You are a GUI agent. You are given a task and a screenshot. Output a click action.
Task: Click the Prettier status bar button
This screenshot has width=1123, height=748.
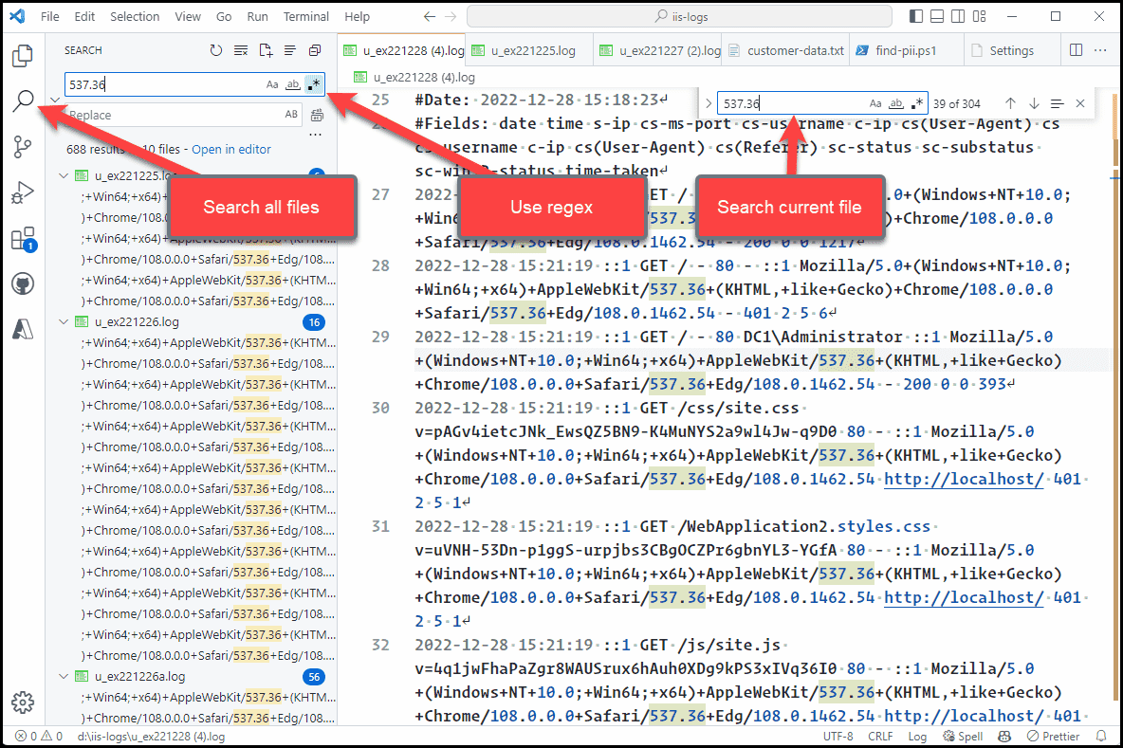point(1054,736)
